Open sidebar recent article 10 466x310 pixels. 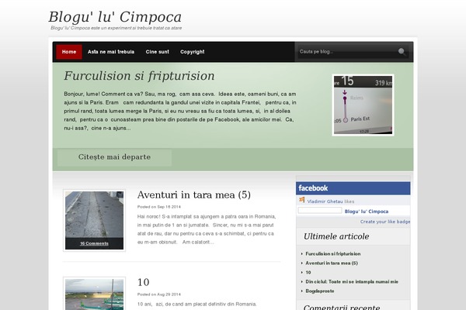point(308,272)
